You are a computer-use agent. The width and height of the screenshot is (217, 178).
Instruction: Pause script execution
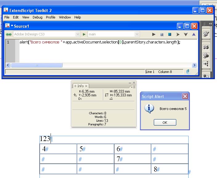pos(162,34)
